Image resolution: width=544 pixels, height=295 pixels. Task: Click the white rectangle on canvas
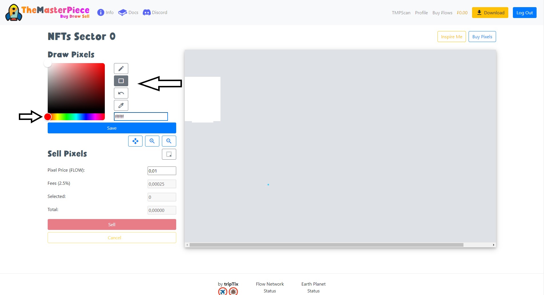[203, 99]
